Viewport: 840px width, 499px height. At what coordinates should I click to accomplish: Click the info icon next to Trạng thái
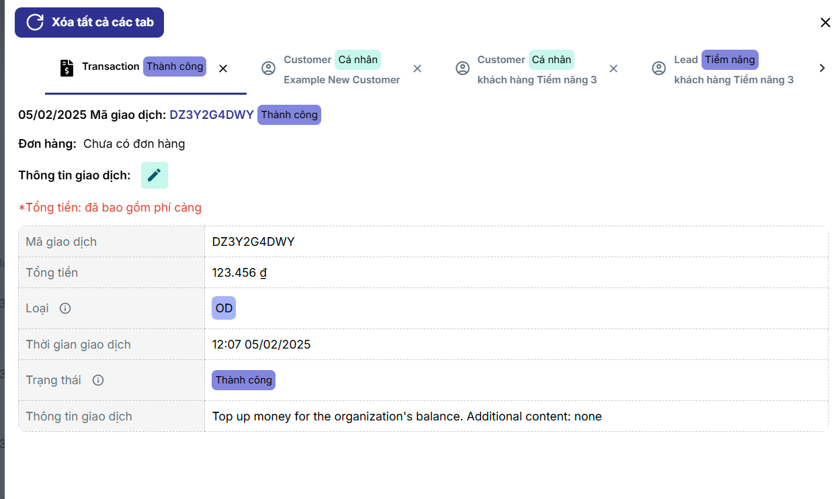click(x=98, y=380)
